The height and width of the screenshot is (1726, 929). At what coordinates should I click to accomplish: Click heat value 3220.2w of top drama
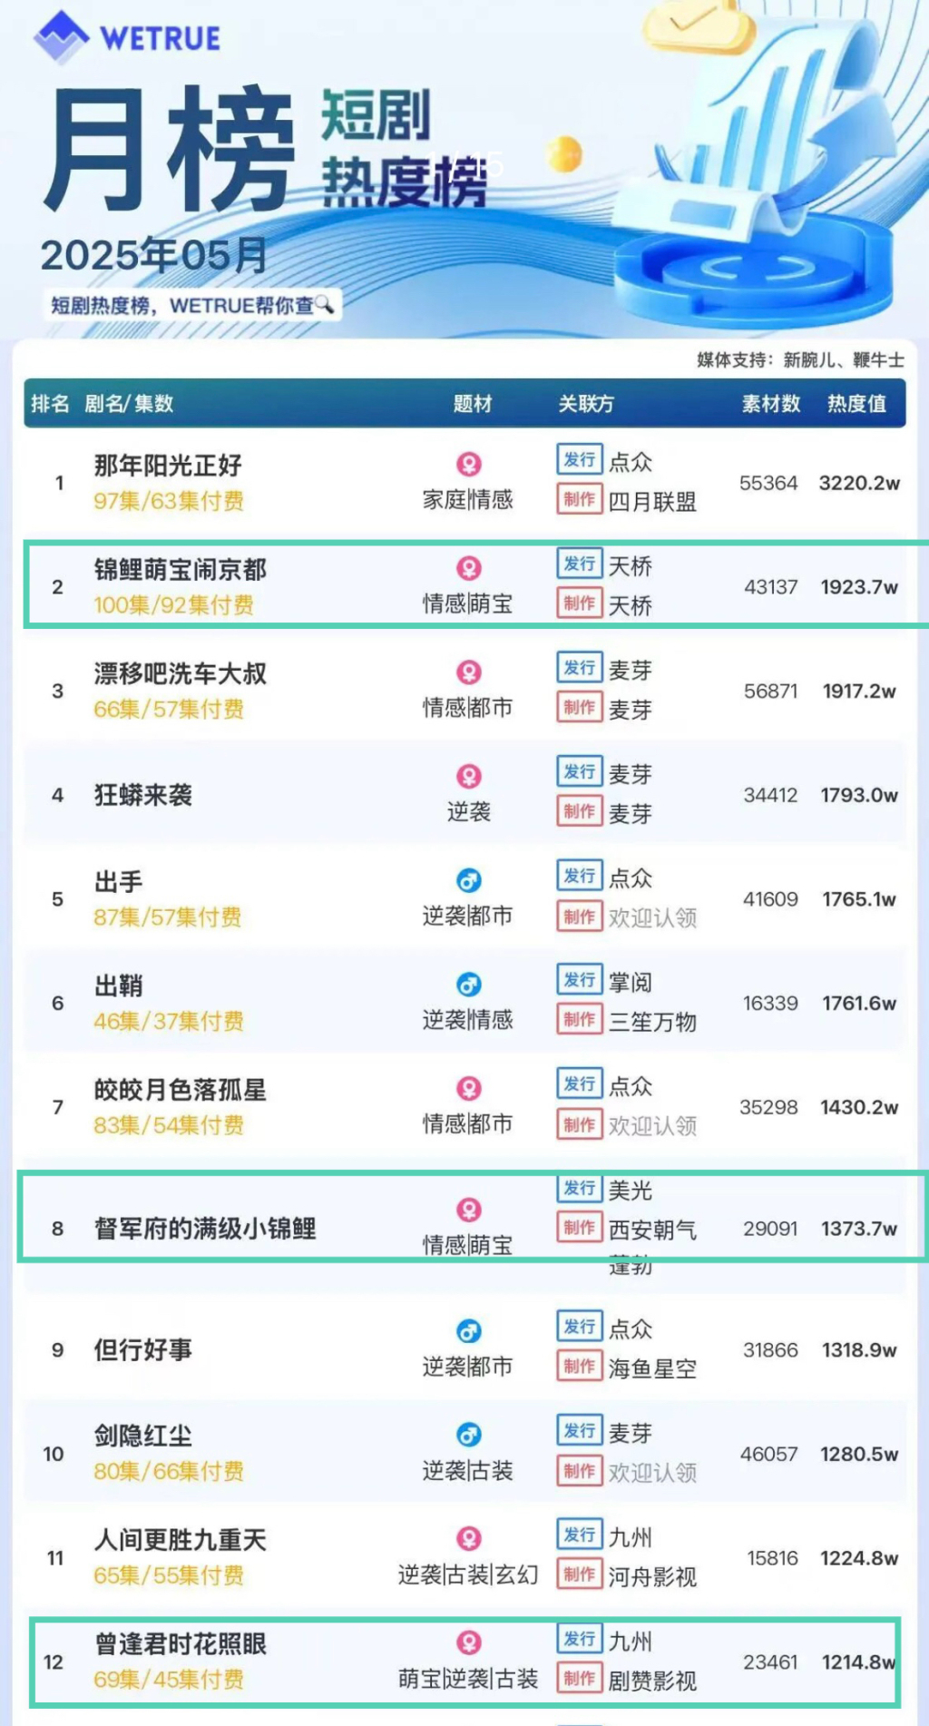coord(858,483)
